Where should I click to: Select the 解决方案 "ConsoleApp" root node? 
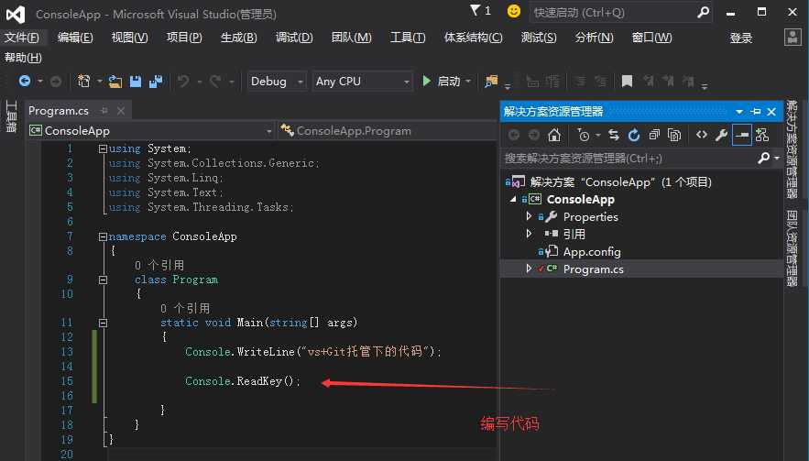[x=620, y=181]
